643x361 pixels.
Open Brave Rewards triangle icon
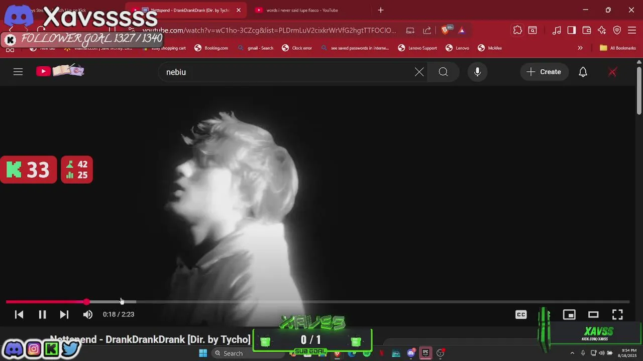pyautogui.click(x=462, y=31)
